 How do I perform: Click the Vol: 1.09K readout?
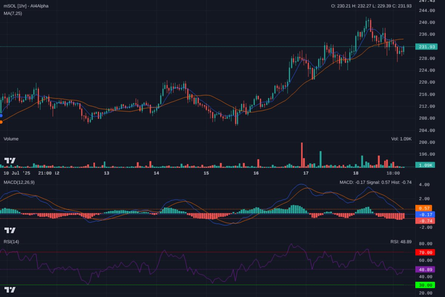[401, 139]
